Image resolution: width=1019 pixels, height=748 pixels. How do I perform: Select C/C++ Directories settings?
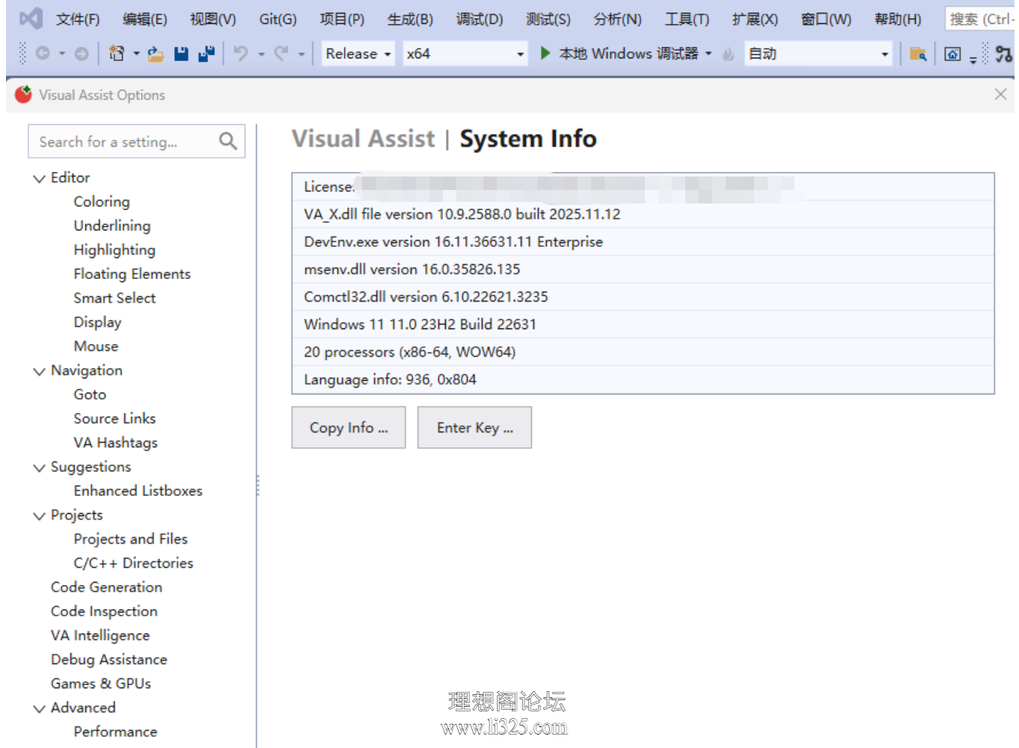point(133,563)
